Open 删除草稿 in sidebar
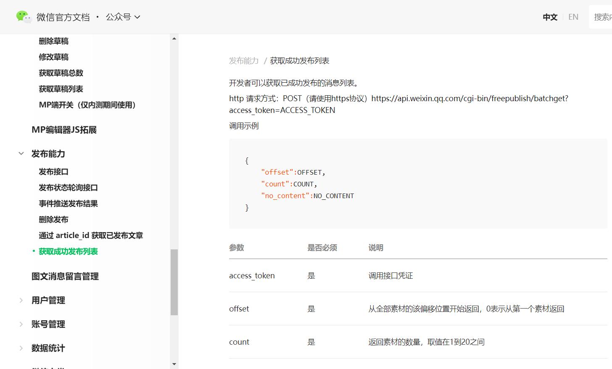This screenshot has height=369, width=612. click(x=54, y=41)
